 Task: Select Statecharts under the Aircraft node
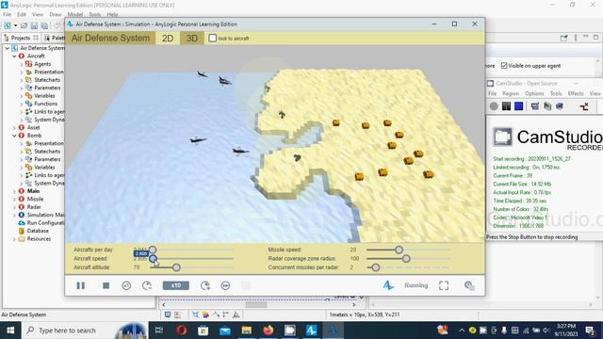click(47, 80)
